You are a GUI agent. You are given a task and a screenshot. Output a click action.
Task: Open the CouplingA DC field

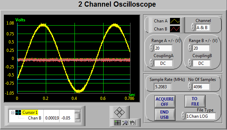point(163,63)
